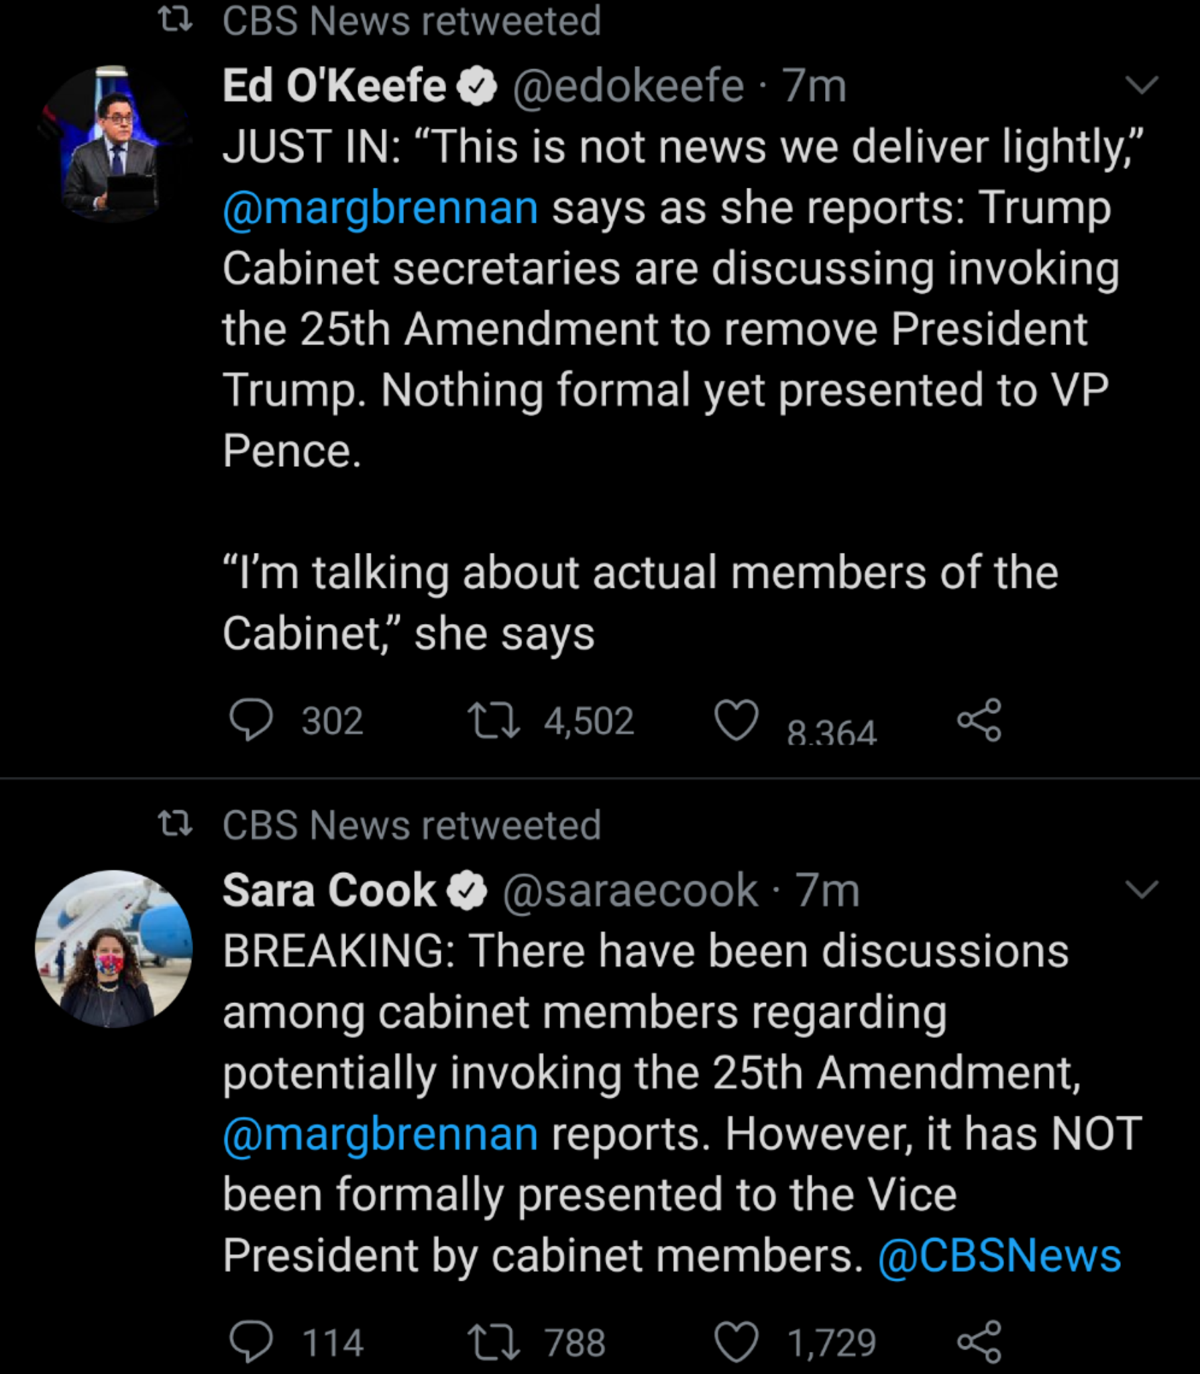Open @margbrennan mention in Ed O'Keefe's tweet
The width and height of the screenshot is (1200, 1374).
point(380,208)
